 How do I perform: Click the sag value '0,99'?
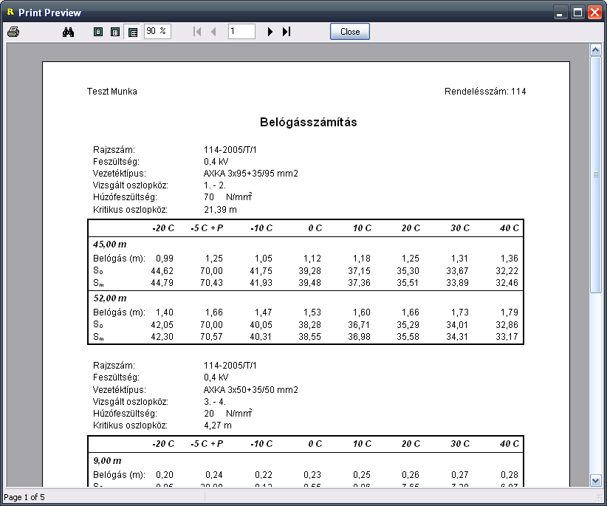click(x=165, y=259)
